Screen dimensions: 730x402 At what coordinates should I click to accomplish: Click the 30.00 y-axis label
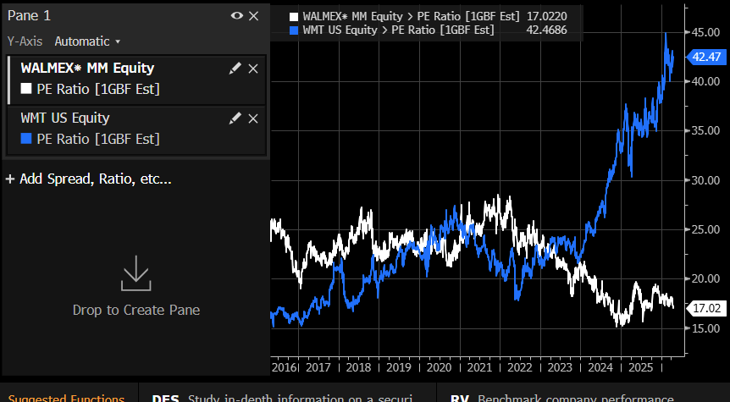coord(705,180)
